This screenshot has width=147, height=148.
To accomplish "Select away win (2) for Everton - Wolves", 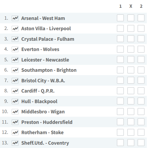I will (x=141, y=49).
